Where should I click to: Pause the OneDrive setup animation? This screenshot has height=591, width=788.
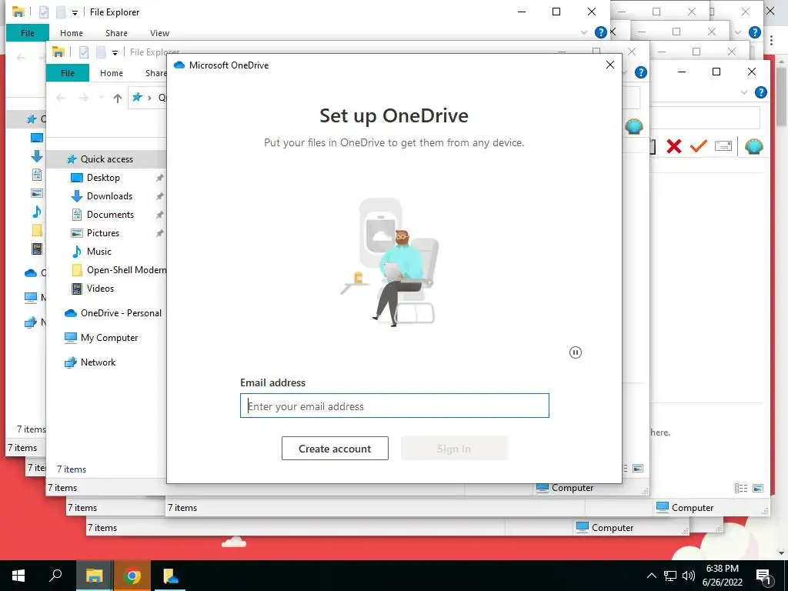pyautogui.click(x=576, y=352)
